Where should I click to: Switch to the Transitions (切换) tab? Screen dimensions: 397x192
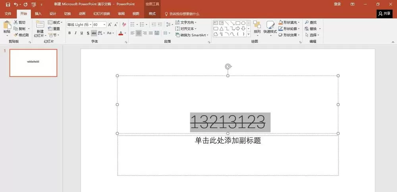click(x=67, y=13)
